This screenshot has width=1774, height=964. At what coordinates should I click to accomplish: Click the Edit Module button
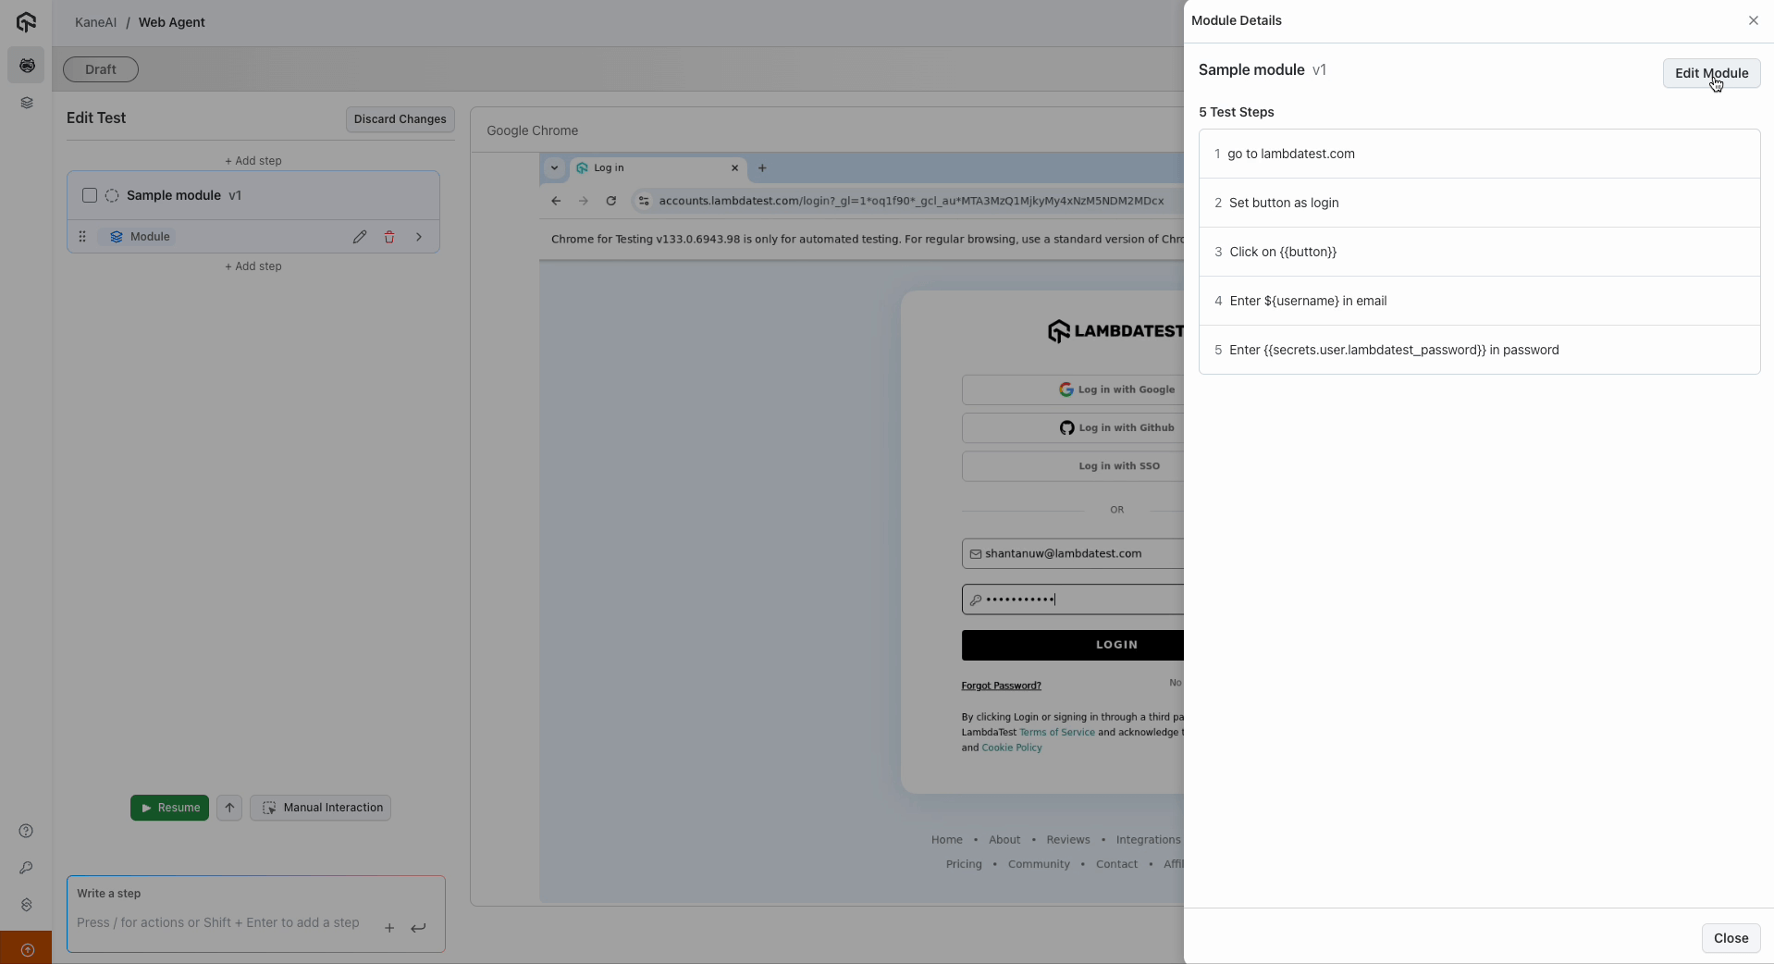coord(1710,73)
